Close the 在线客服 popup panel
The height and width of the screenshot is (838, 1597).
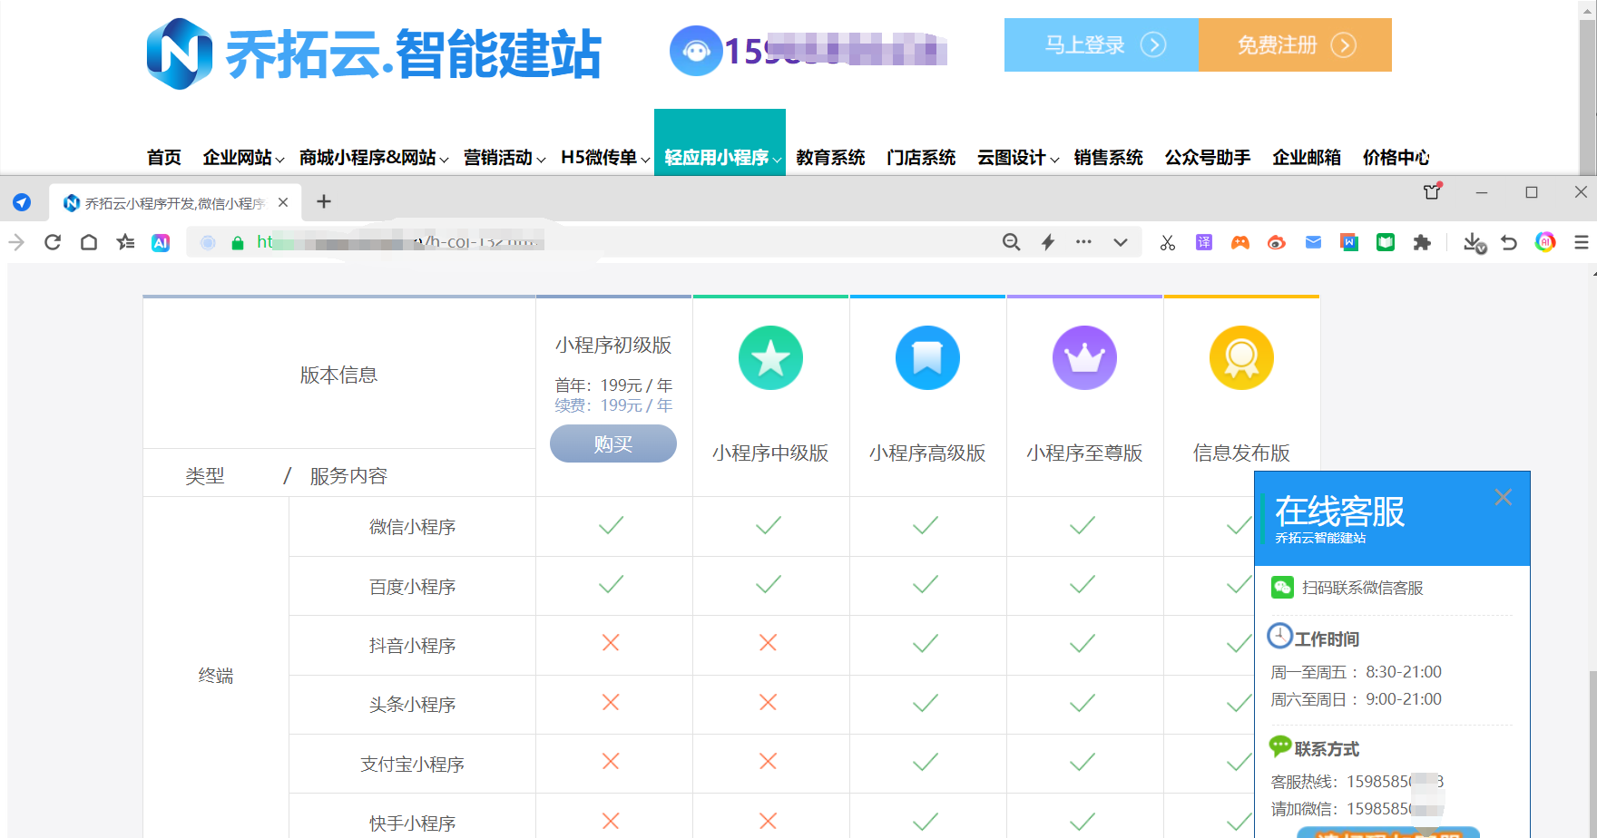(1504, 497)
